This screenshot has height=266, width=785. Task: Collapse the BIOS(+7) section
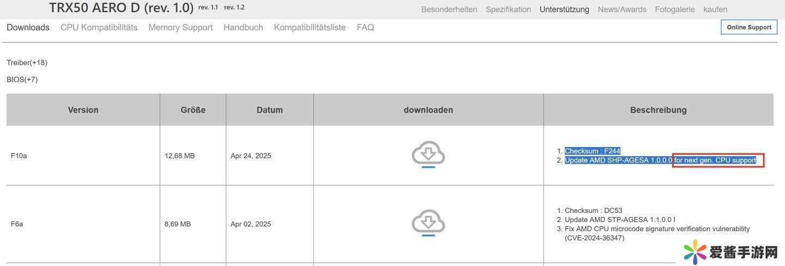[x=22, y=79]
